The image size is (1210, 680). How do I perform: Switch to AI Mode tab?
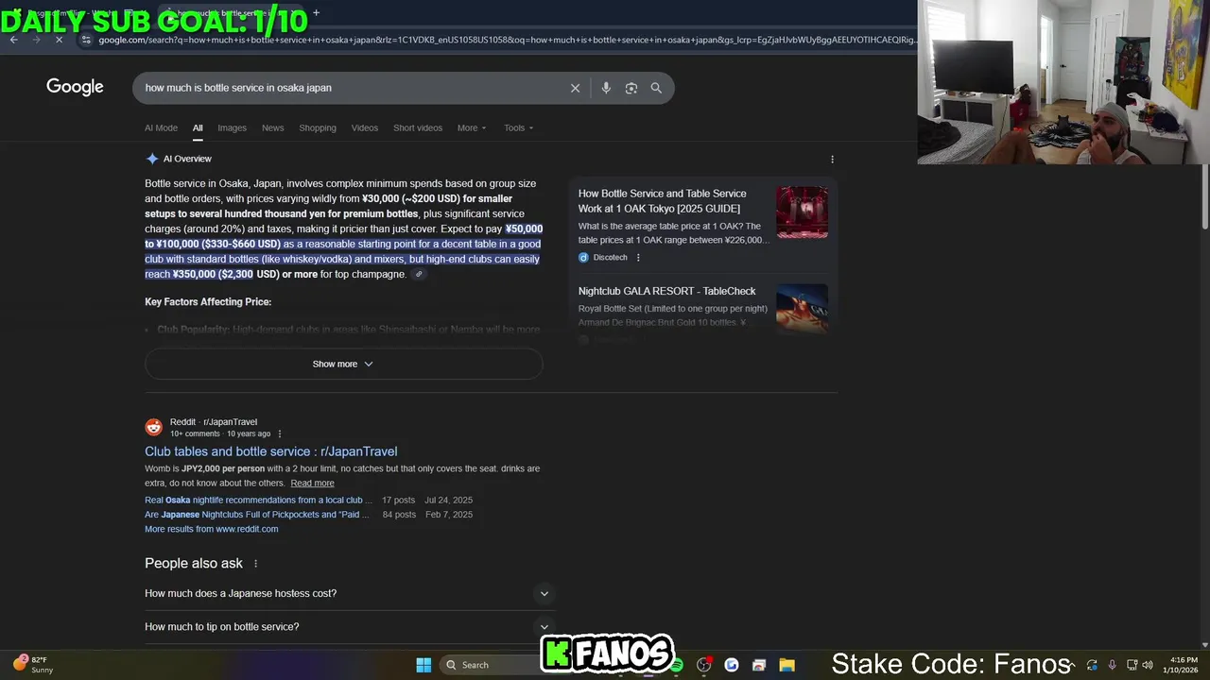[x=161, y=128]
